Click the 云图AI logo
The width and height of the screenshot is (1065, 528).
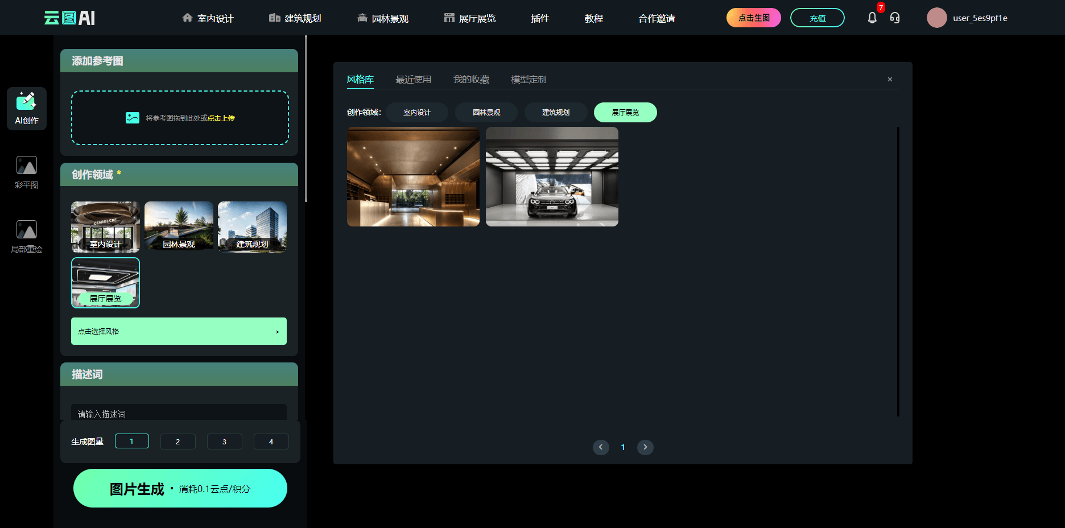(x=70, y=18)
